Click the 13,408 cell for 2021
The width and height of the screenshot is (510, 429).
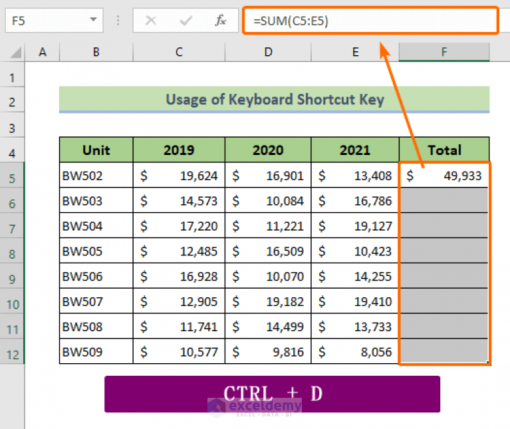(355, 176)
